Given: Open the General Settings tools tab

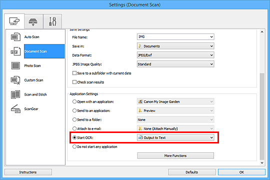Looking at the screenshot, I should point(52,21).
